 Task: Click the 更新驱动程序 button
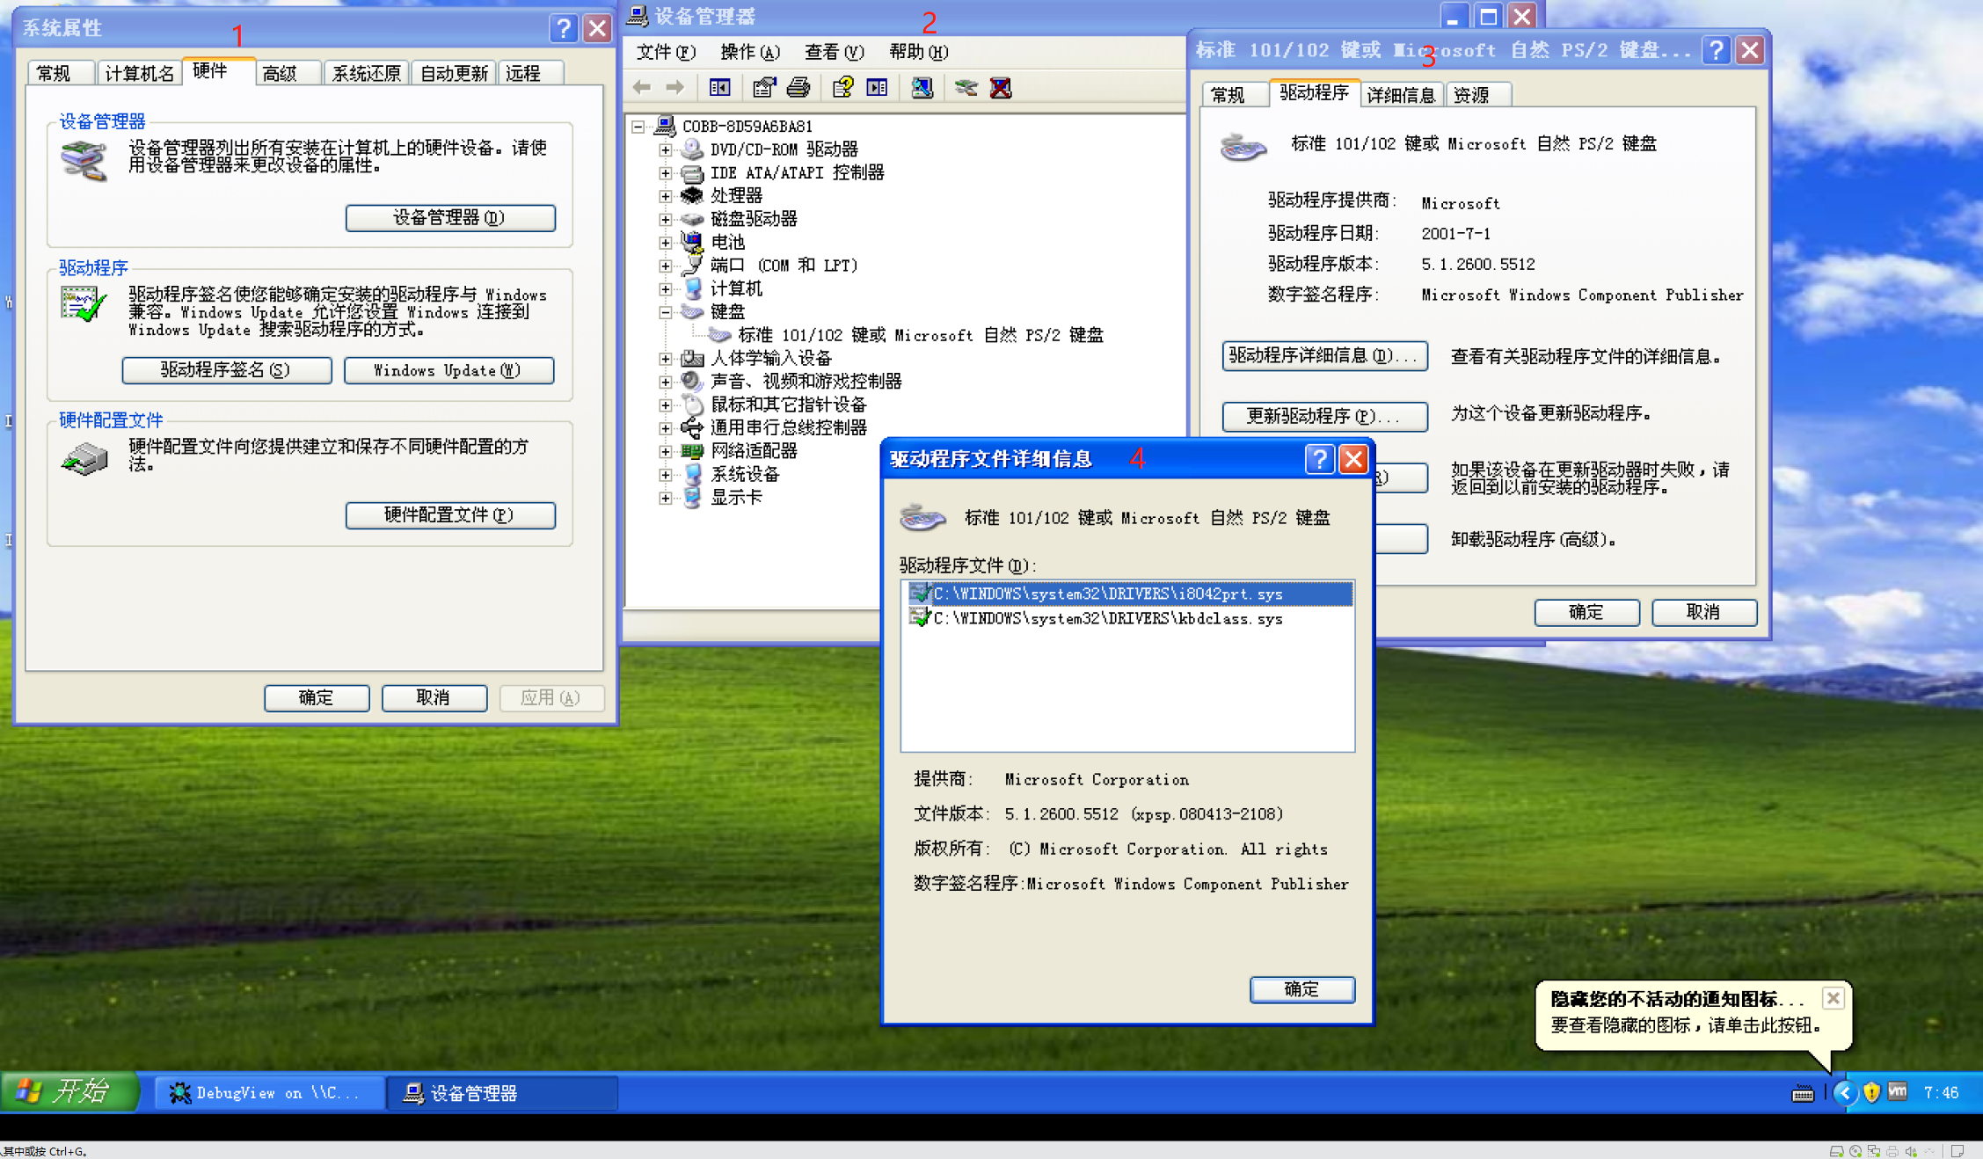(1323, 416)
